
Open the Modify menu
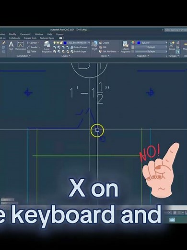coord(12,34)
